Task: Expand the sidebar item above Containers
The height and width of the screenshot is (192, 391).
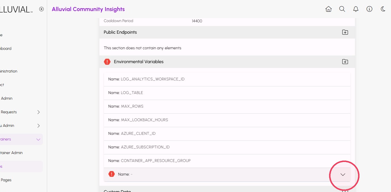Action: click(39, 126)
